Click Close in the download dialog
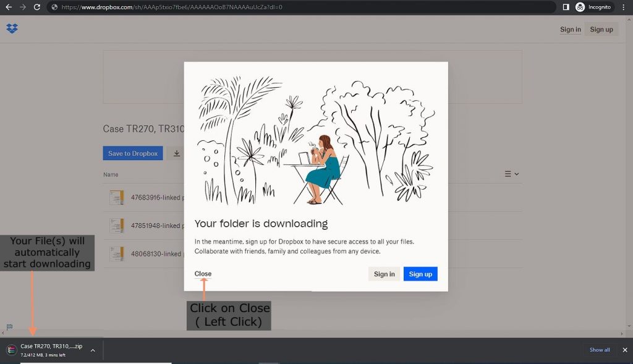633x364 pixels. (203, 274)
